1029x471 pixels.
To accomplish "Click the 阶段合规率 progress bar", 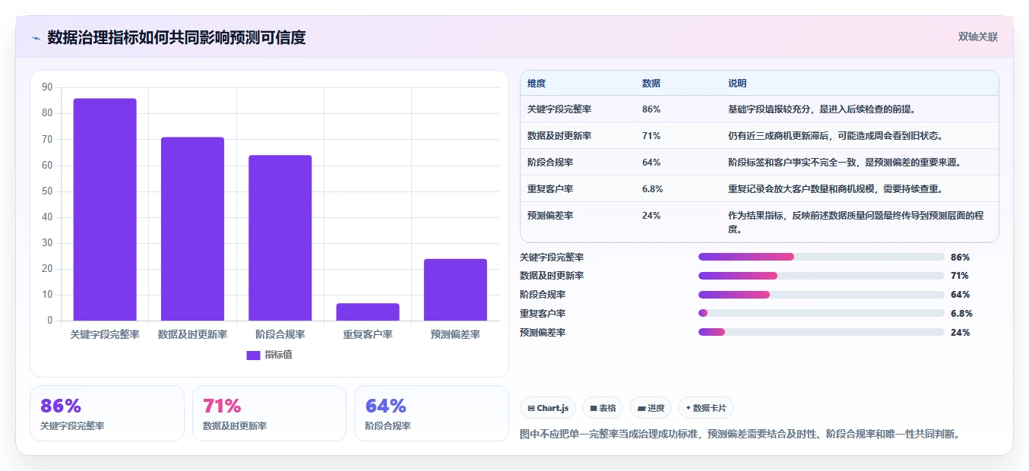I will [x=822, y=295].
